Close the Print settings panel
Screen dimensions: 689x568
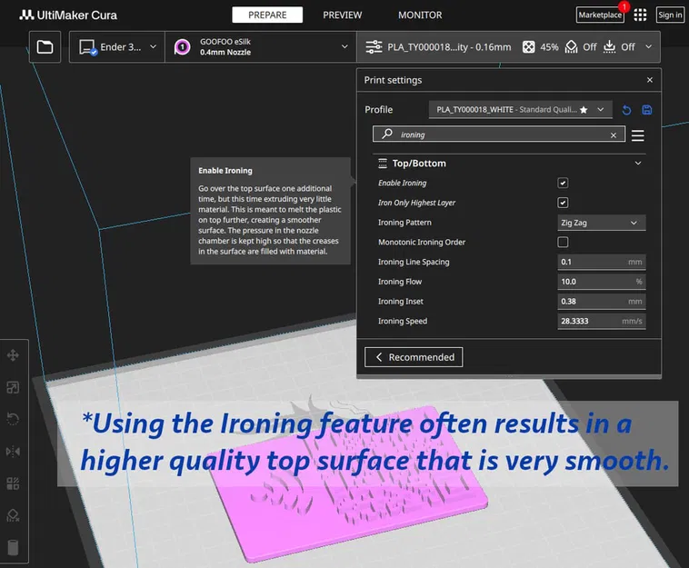[x=649, y=80]
